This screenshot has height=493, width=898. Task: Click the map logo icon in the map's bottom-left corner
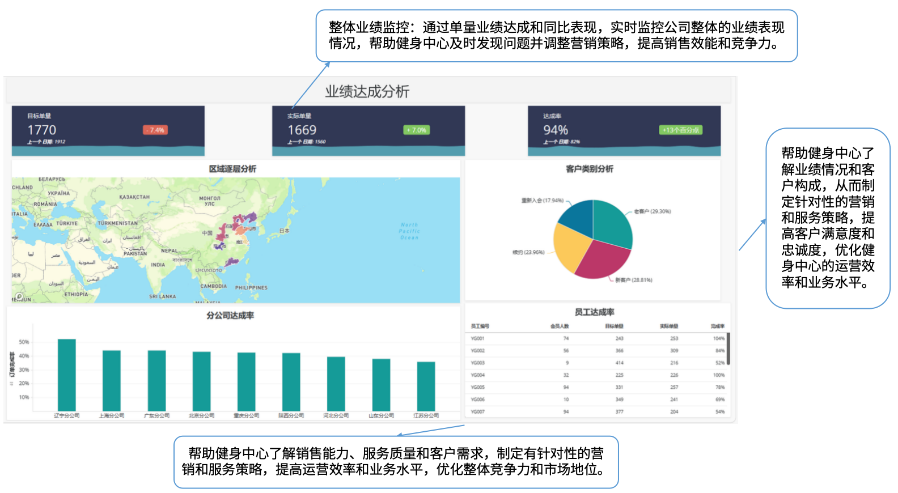[x=19, y=297]
